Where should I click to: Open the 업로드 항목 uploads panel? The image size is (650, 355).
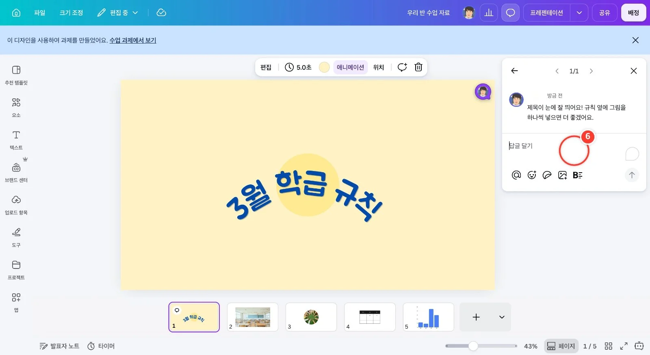(x=16, y=205)
